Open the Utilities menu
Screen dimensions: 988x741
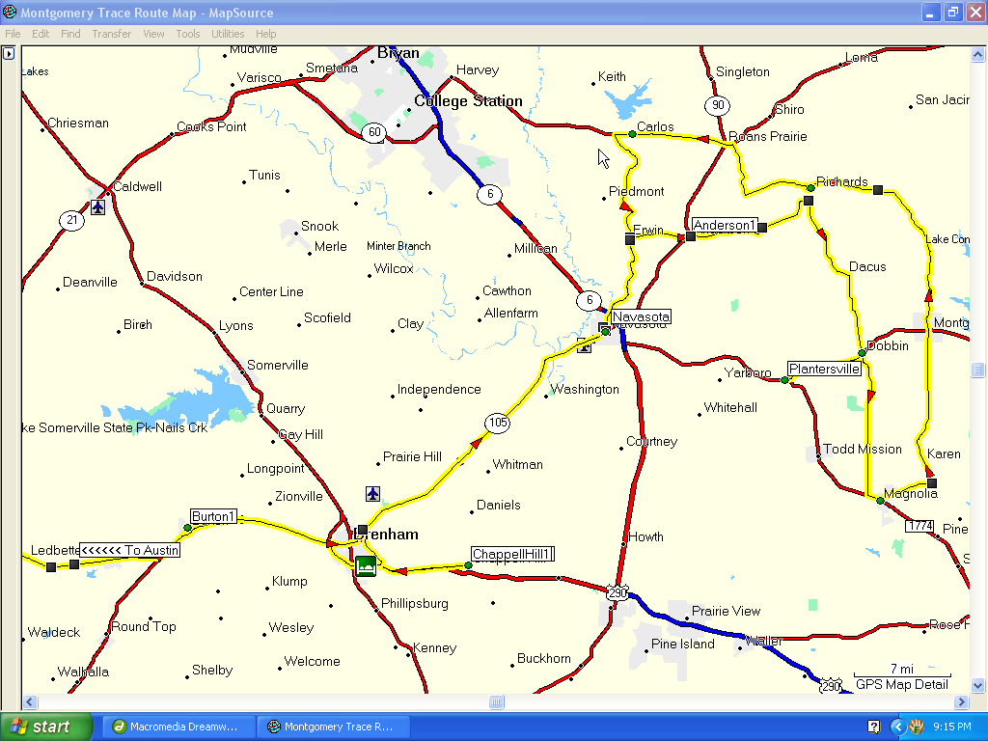pos(230,34)
